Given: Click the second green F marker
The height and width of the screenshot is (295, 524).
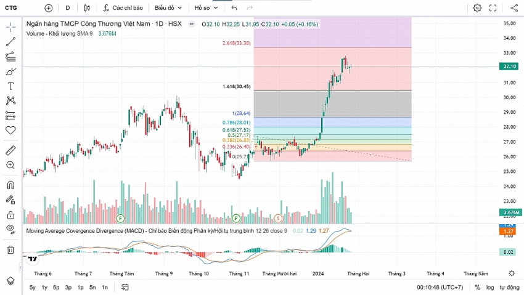Looking at the screenshot, I should pyautogui.click(x=236, y=219).
